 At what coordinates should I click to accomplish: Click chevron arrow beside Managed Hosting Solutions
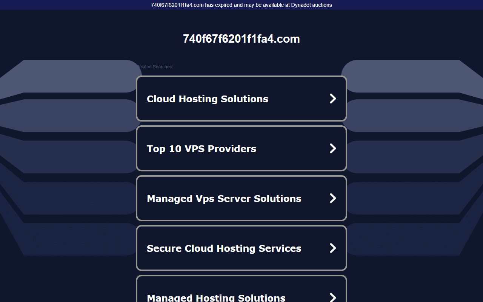(333, 297)
